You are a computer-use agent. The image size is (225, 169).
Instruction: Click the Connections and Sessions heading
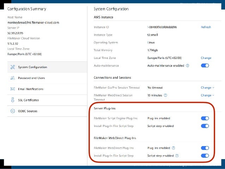[x=112, y=78]
